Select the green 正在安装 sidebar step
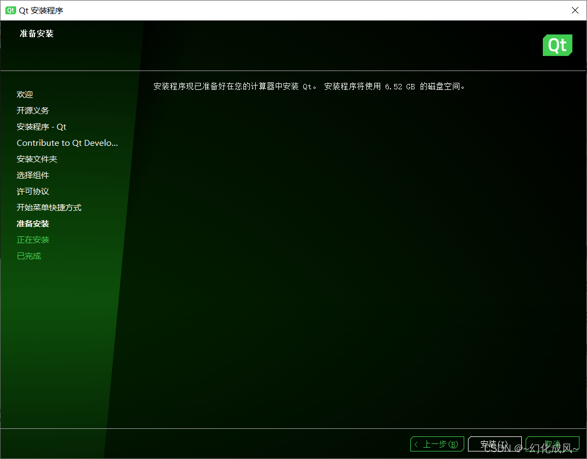This screenshot has height=459, width=587. pos(33,240)
